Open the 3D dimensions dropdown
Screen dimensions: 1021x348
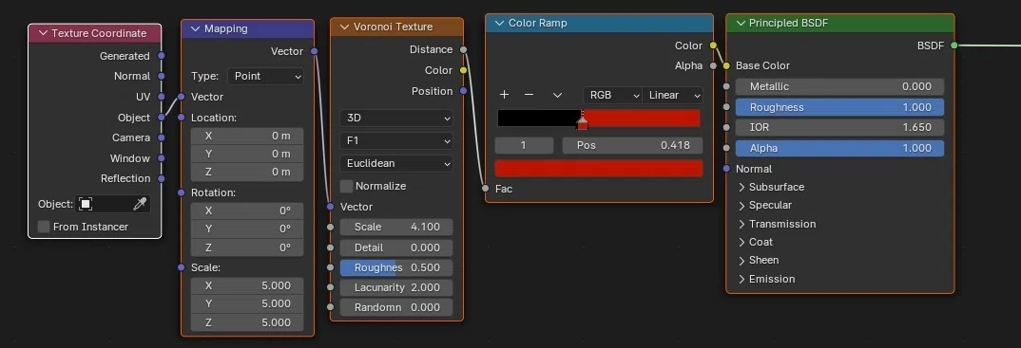tap(395, 119)
